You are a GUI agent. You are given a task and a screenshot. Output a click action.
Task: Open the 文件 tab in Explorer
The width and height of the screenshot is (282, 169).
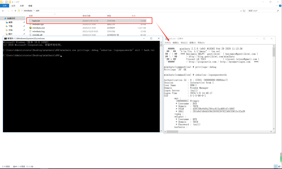tap(4, 6)
